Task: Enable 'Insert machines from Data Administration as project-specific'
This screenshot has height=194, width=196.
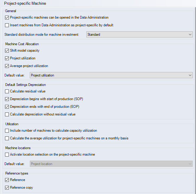Action: (x=7, y=25)
